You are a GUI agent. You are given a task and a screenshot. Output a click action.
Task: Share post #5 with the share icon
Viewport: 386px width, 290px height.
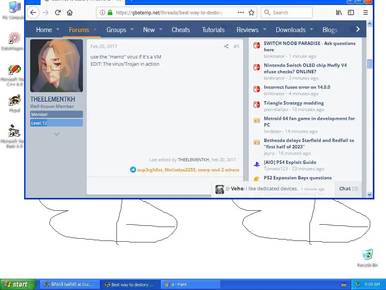[x=226, y=46]
